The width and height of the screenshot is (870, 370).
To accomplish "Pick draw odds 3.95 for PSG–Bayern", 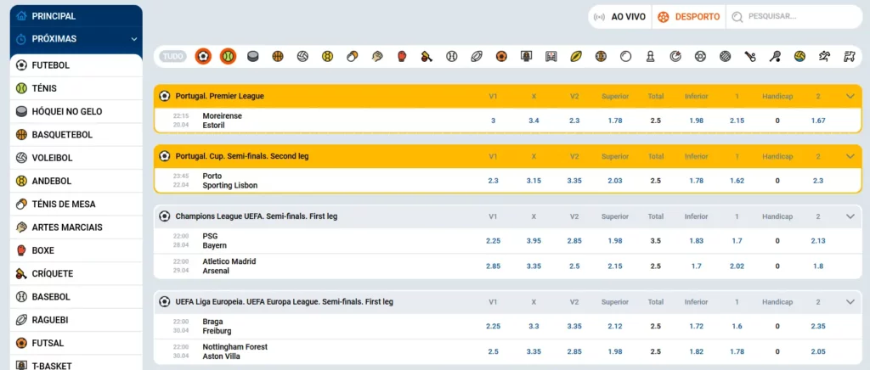I will [534, 241].
